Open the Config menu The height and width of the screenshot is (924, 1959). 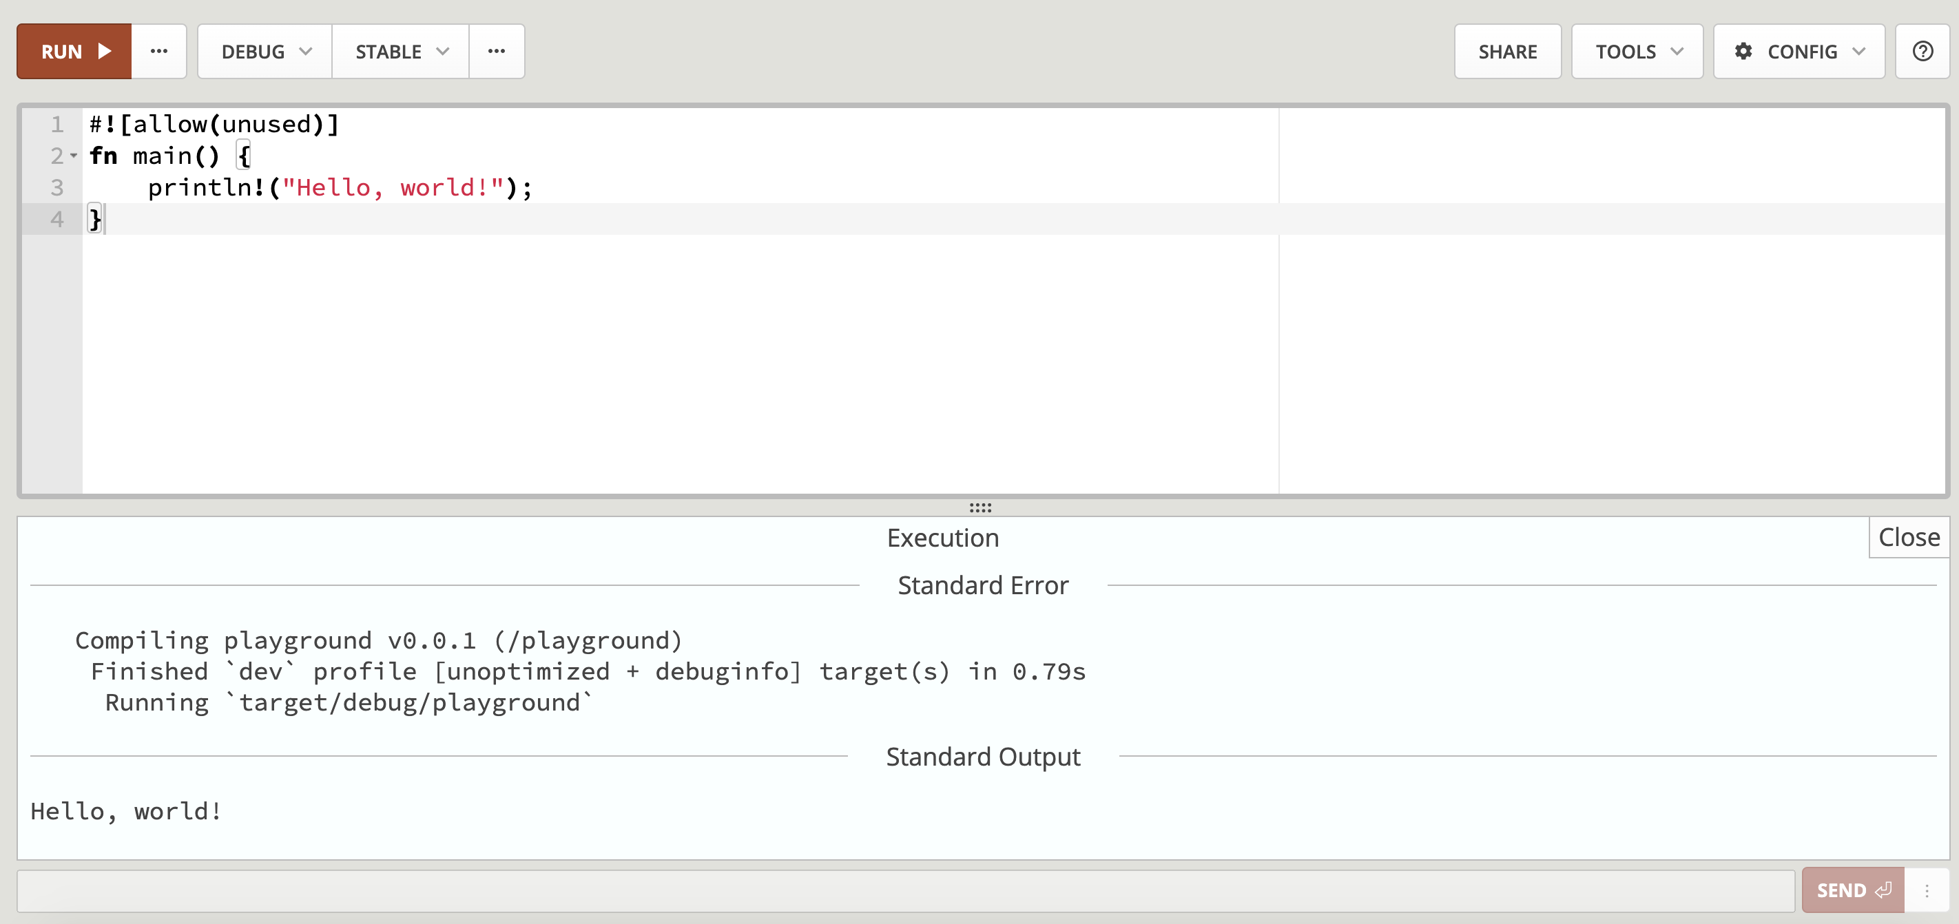click(1799, 51)
